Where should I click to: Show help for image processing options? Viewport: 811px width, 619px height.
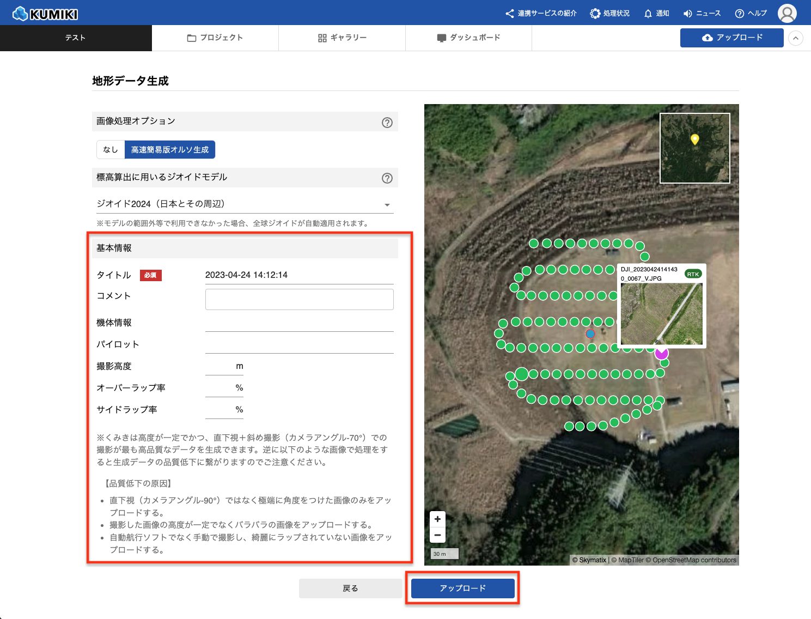(387, 123)
